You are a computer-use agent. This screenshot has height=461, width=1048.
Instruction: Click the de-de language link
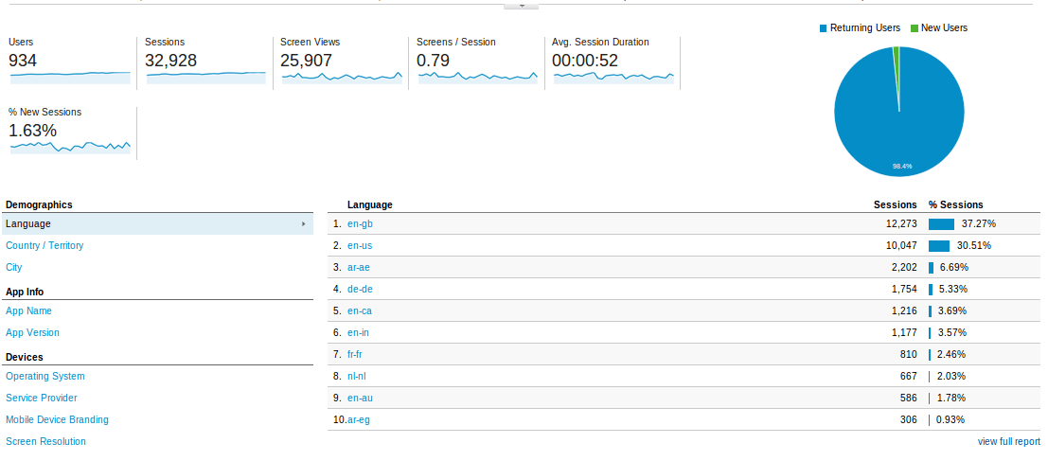(361, 290)
